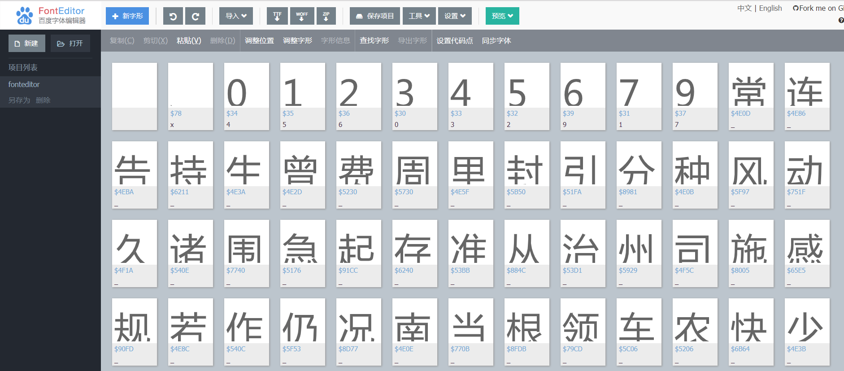Click 查找字形 find glyph

point(374,41)
